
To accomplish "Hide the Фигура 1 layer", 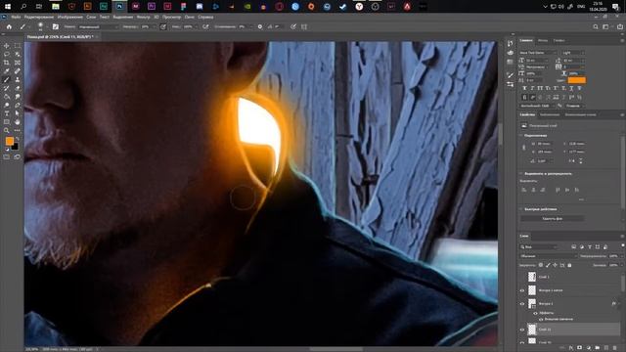I will tap(522, 304).
